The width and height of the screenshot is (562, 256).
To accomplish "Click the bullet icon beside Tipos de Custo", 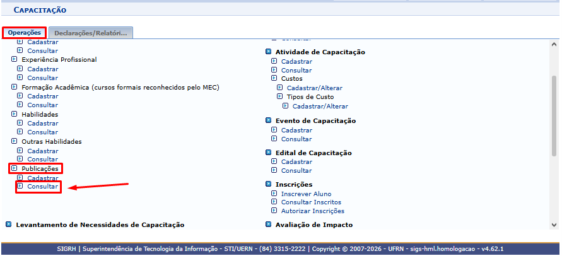I will tap(279, 96).
